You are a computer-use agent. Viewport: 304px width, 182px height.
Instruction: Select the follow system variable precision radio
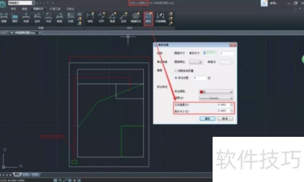point(176,71)
